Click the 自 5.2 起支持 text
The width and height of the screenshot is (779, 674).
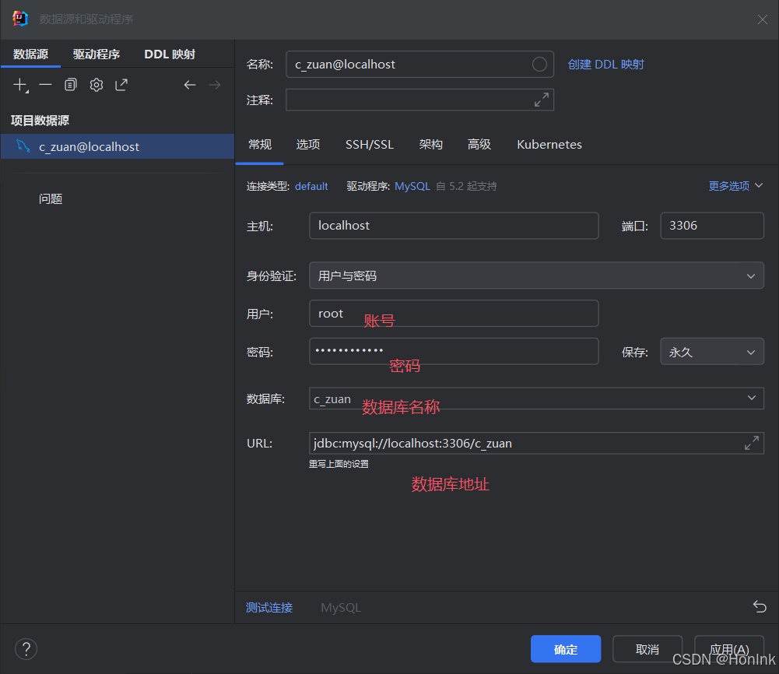coord(466,186)
